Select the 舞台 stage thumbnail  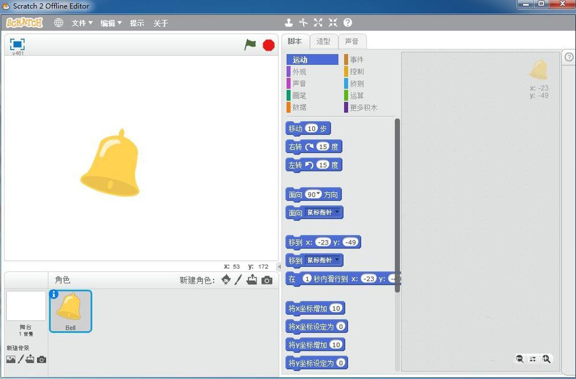coord(25,307)
